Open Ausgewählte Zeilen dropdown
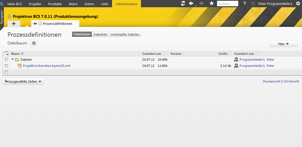This screenshot has height=147, width=302. [x=23, y=81]
